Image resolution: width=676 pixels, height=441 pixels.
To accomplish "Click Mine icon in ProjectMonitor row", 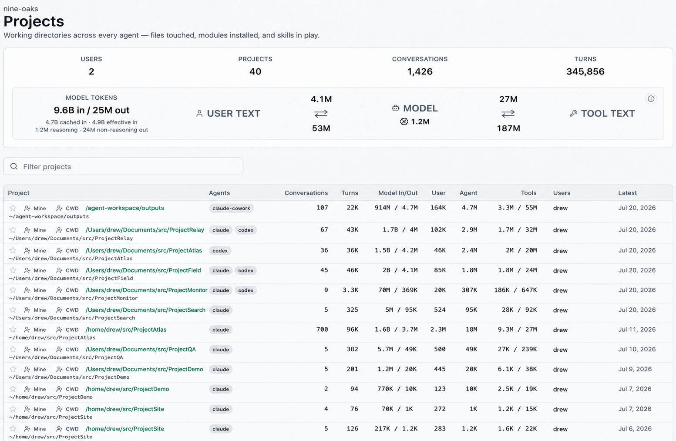I will [x=27, y=290].
